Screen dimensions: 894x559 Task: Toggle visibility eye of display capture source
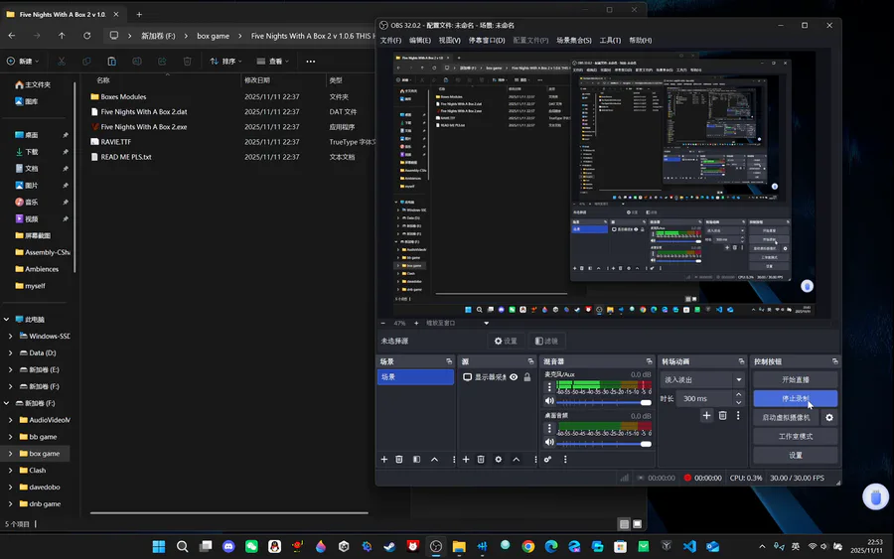tap(514, 377)
